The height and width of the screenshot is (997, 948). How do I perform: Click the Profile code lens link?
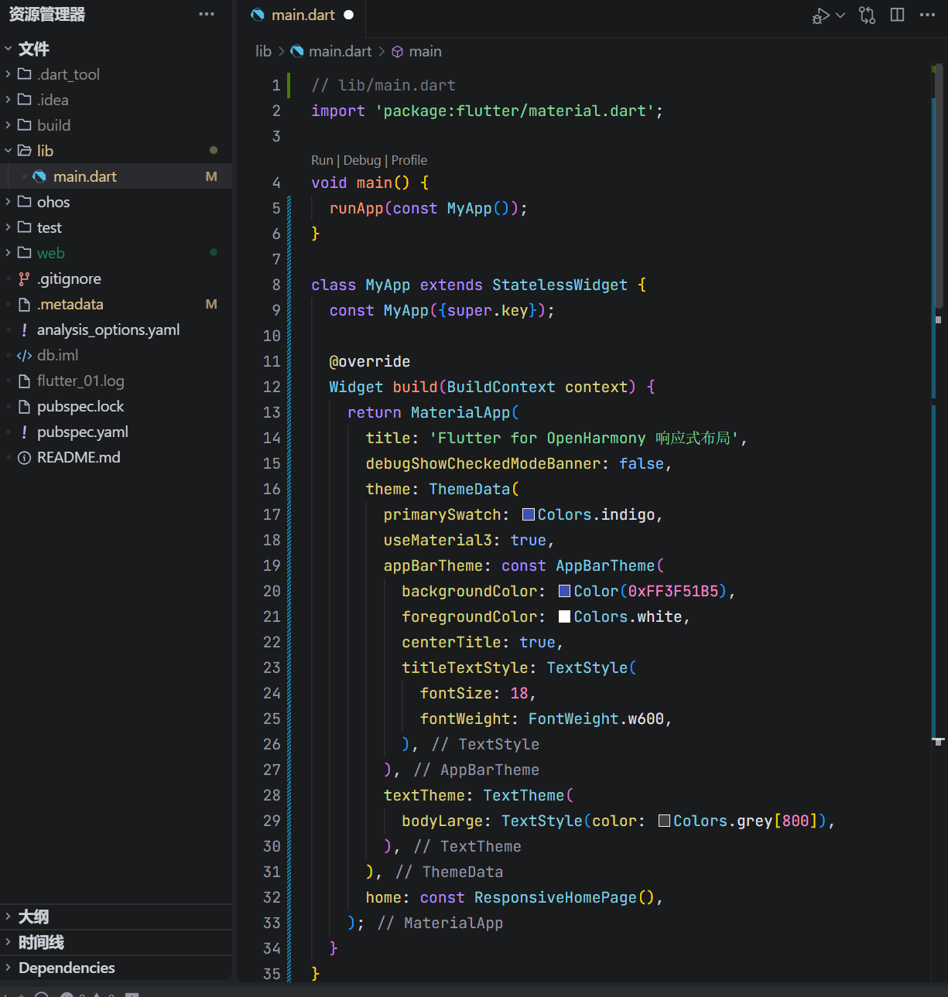coord(409,160)
